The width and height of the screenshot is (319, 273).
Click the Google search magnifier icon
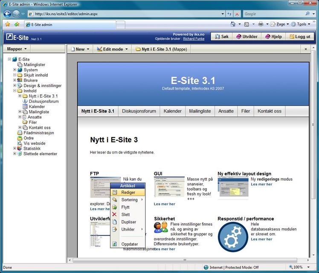307,14
